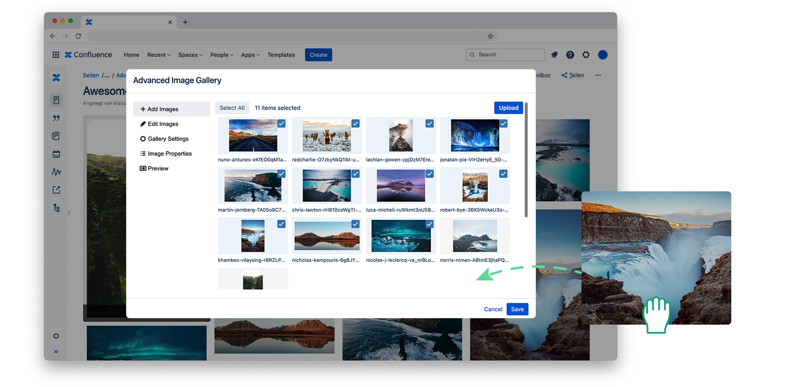The width and height of the screenshot is (792, 387).
Task: Save the Advanced Image Gallery changes
Action: click(x=517, y=309)
